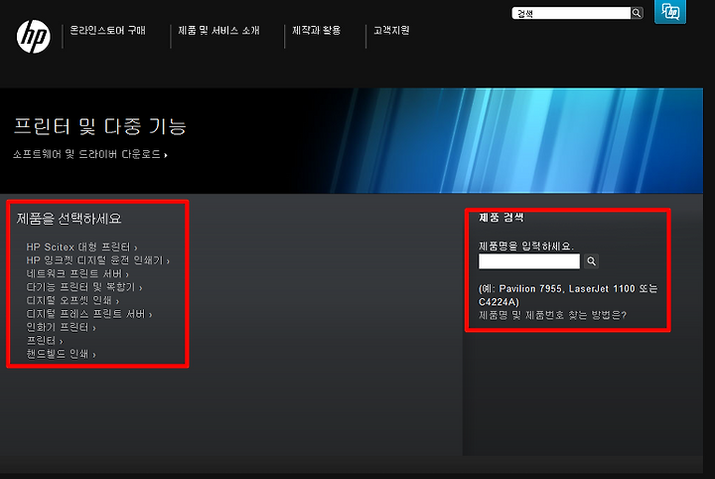Open the 제작과 활용 menu
Viewport: 715px width, 479px height.
click(x=317, y=31)
